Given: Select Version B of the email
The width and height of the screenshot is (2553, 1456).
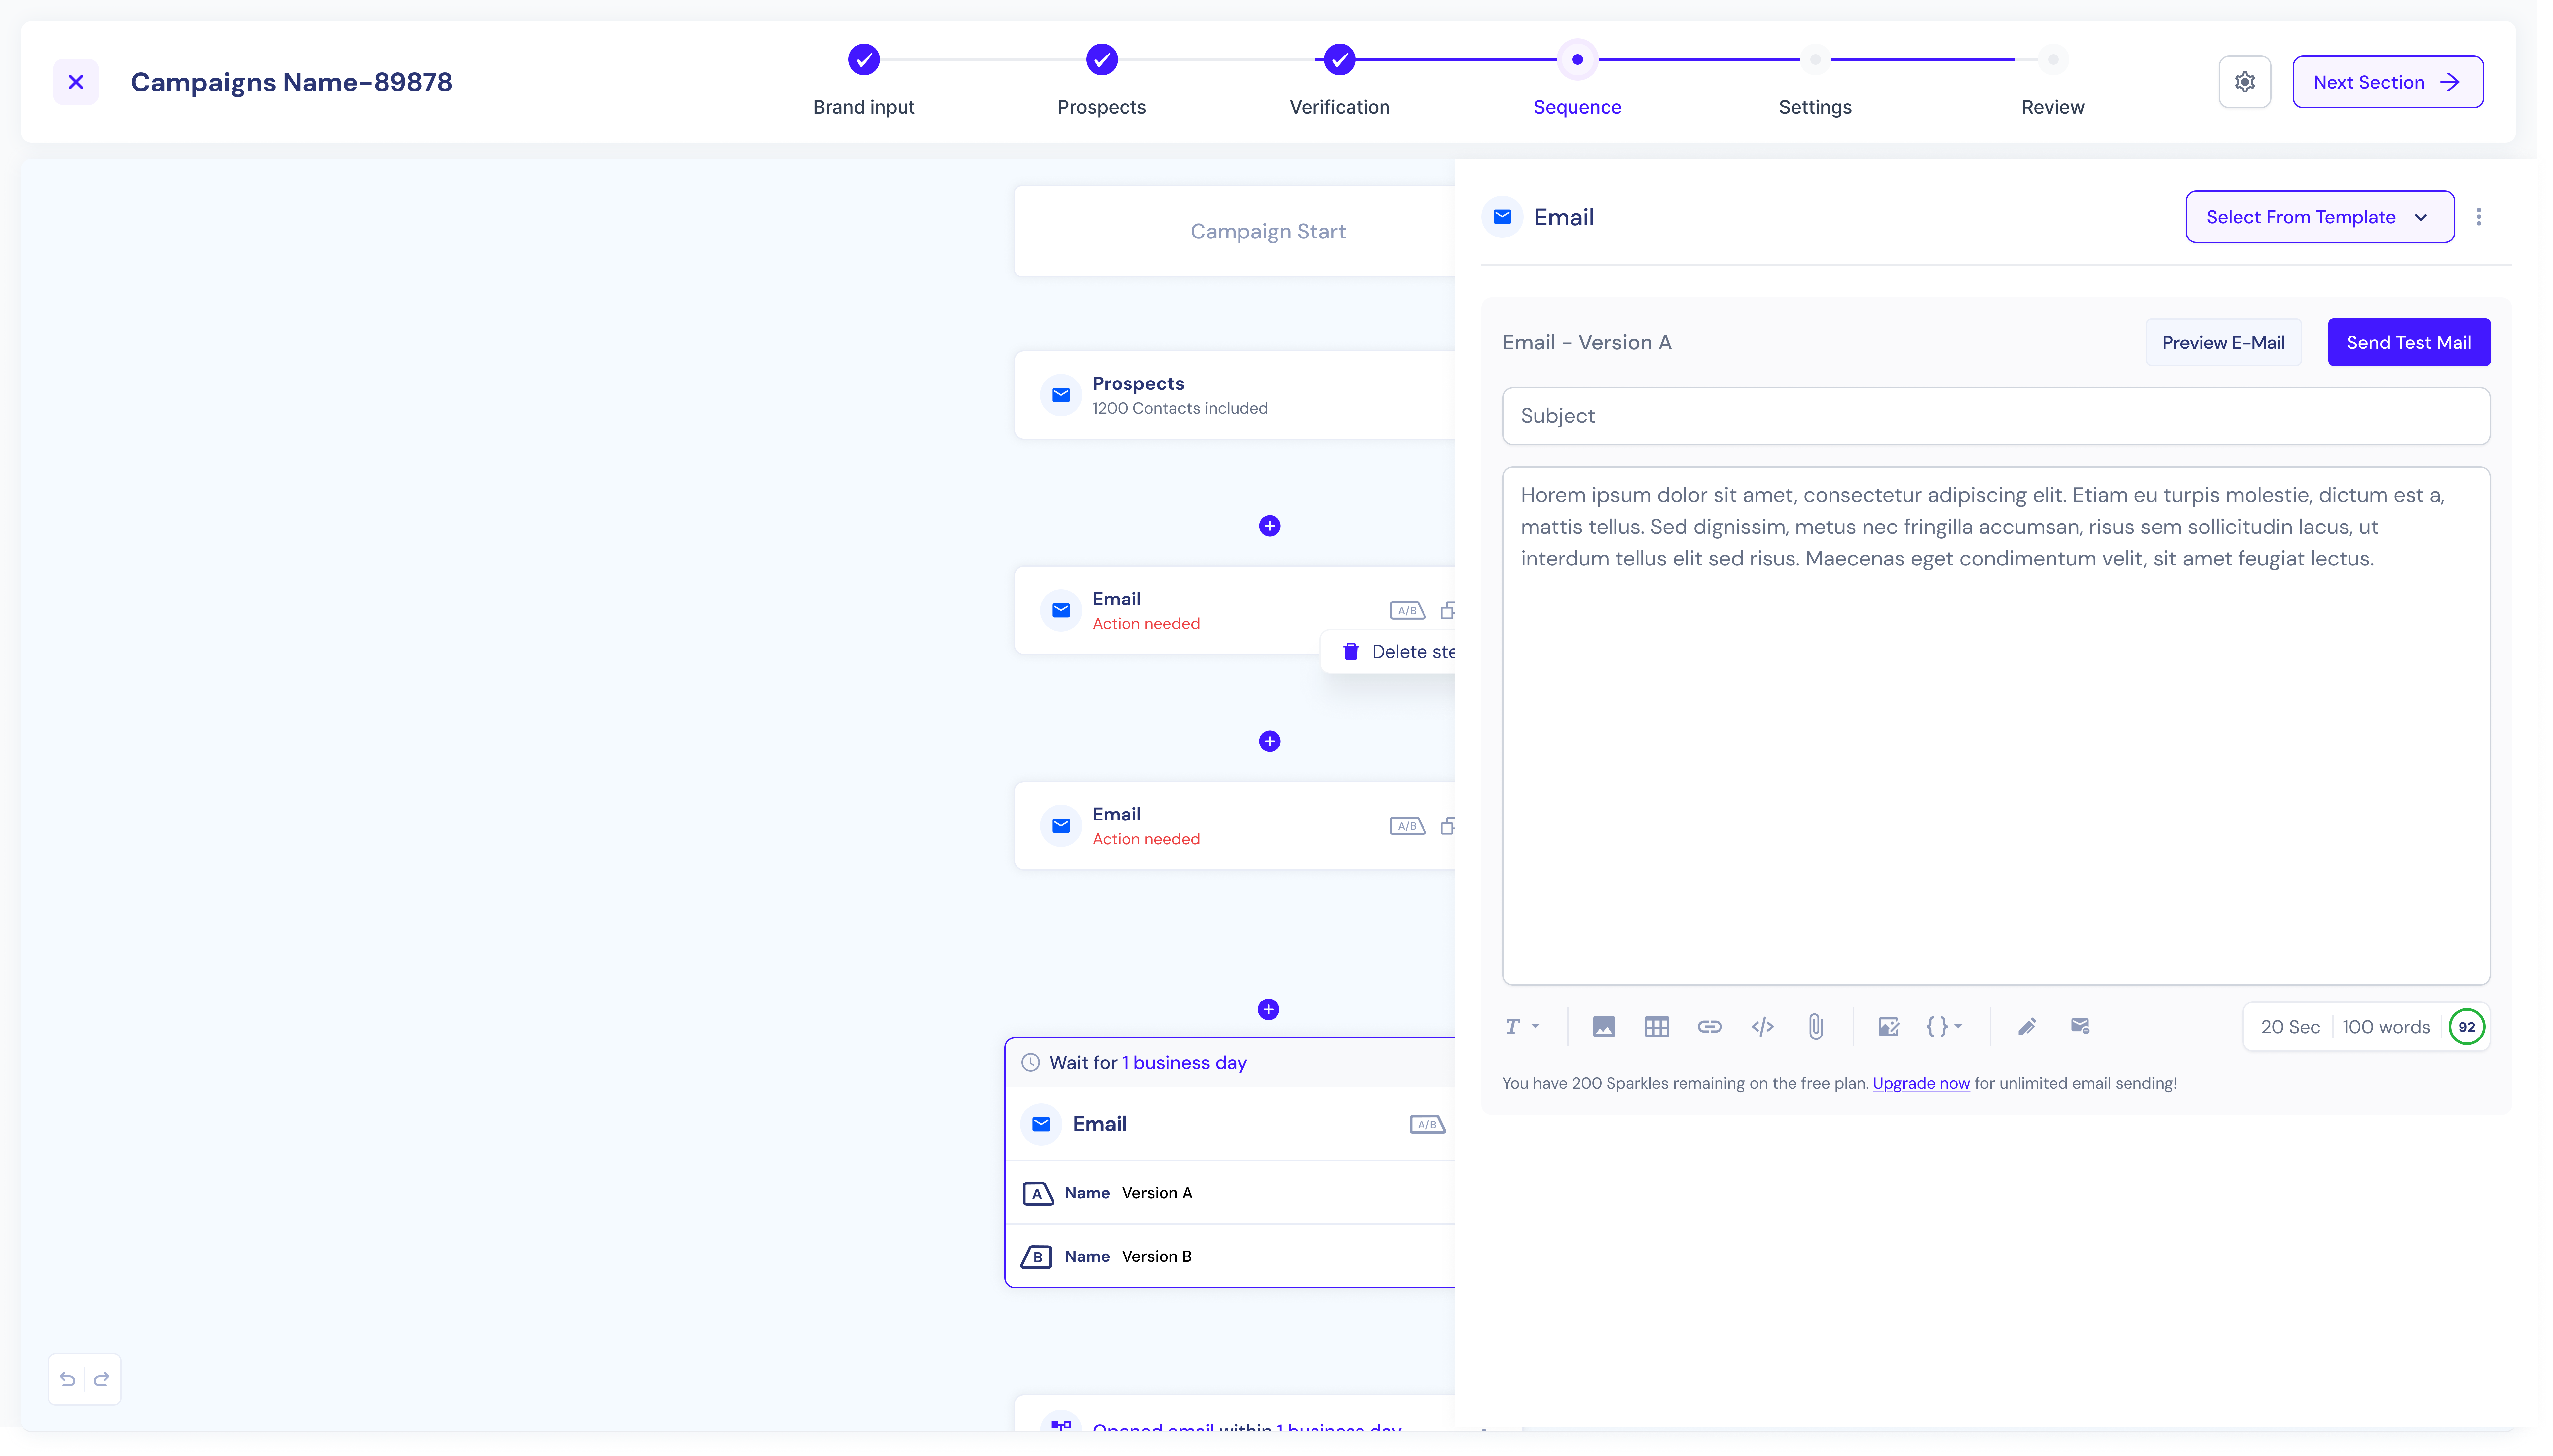Looking at the screenshot, I should pos(1156,1256).
